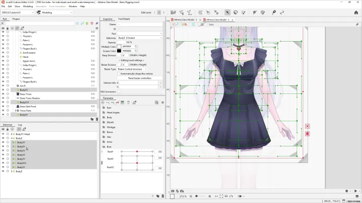The height and width of the screenshot is (203, 362).
Task: Open the Part dropdown in Inspector
Action: [x=140, y=34]
